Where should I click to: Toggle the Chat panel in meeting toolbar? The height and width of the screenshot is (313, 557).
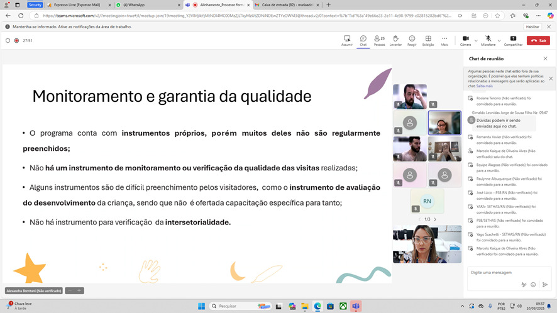363,39
